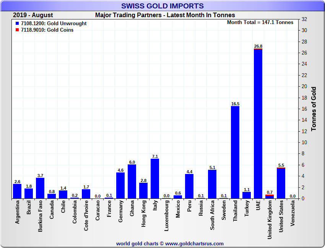Click the Tonnes of Gold axis title
Viewport: 325px width, 248px height.
pyautogui.click(x=314, y=109)
